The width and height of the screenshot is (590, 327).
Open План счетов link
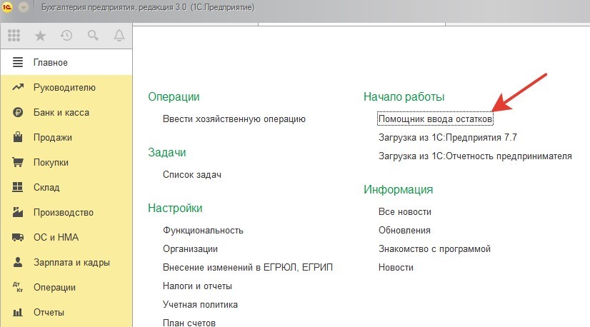(x=189, y=323)
